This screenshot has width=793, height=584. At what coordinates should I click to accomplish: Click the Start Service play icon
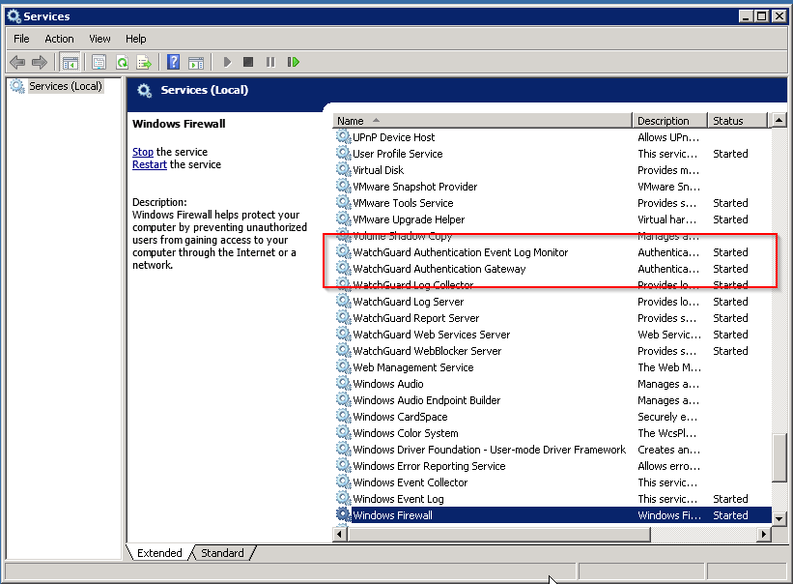(x=227, y=62)
